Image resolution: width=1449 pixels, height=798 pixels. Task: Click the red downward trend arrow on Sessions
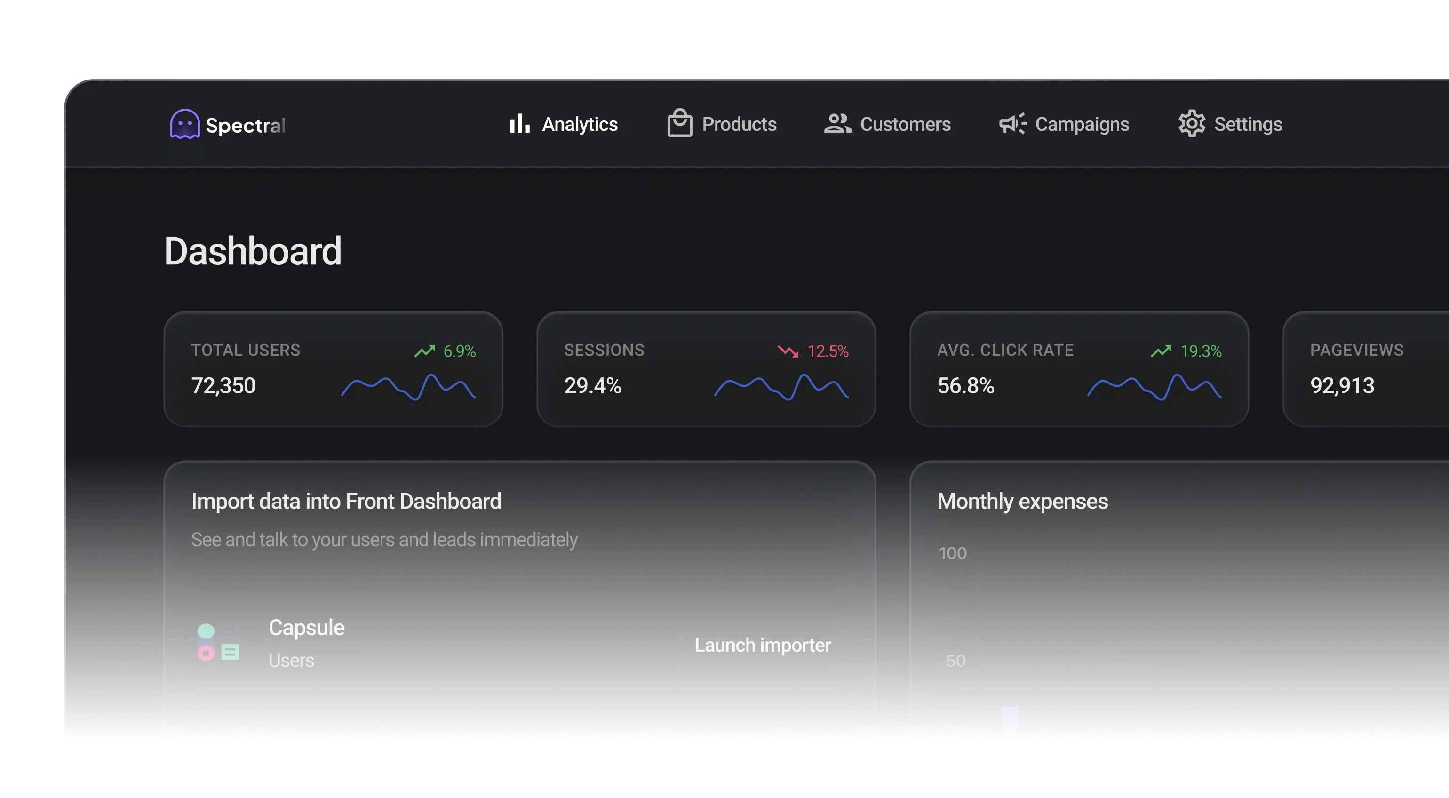coord(788,351)
